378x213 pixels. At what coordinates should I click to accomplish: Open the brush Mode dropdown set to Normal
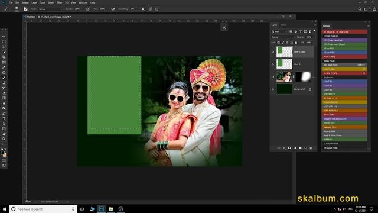(51, 9)
